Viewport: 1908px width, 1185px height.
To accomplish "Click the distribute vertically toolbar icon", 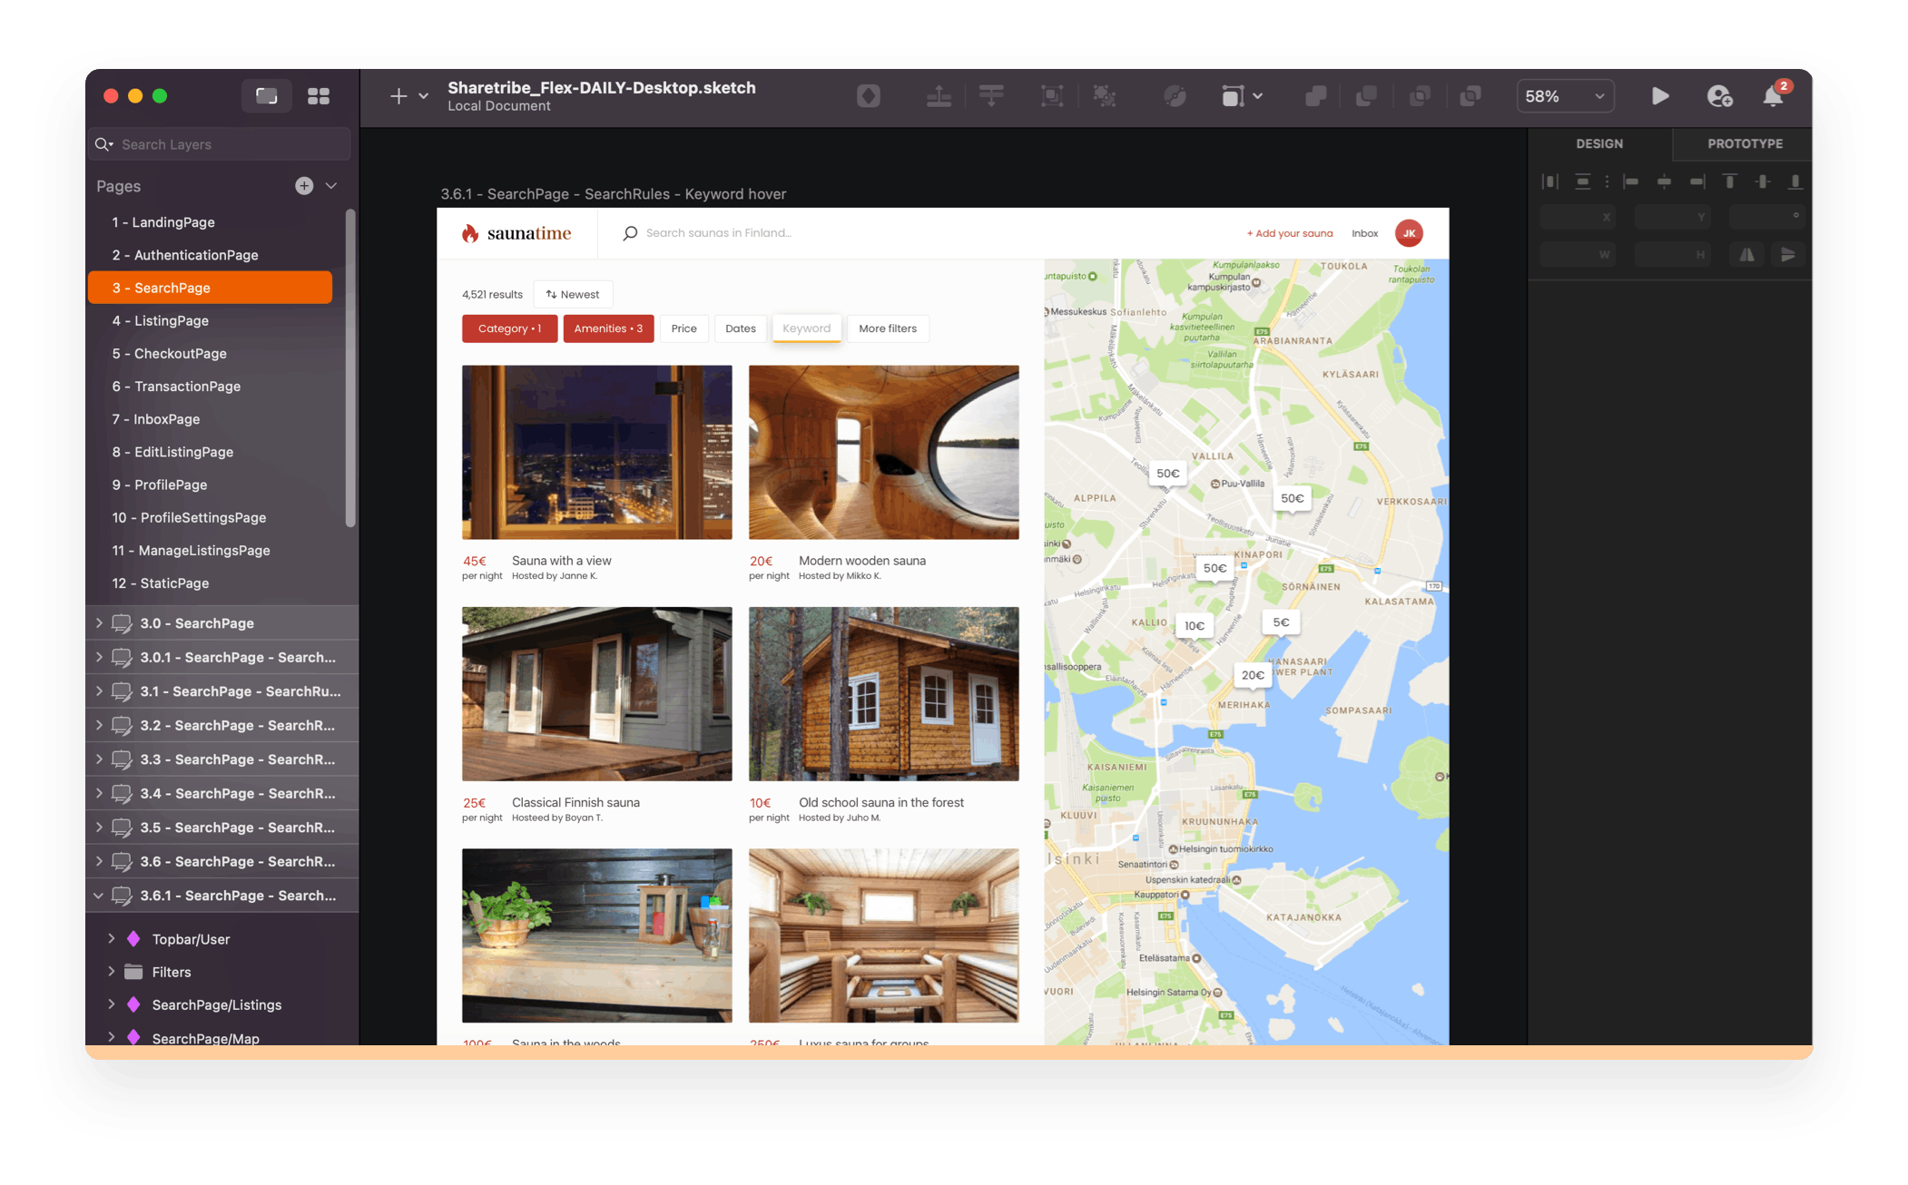I will click(x=990, y=95).
